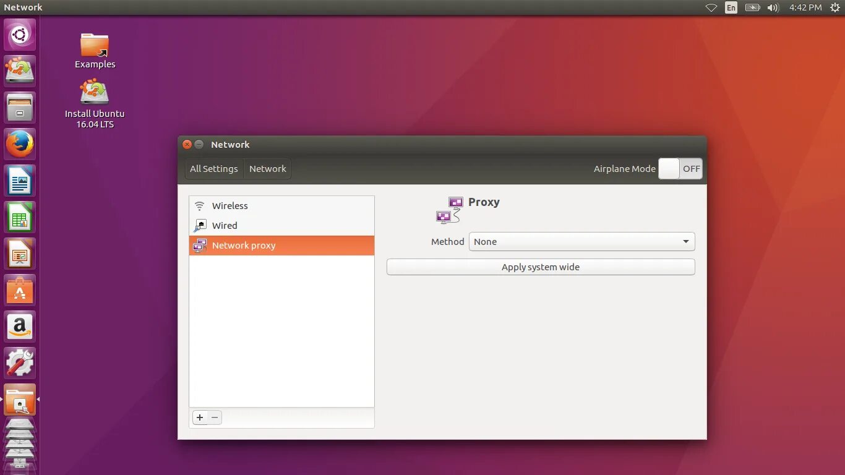Select the Wireless connection entry
Screen dimensions: 845x475
pos(281,206)
